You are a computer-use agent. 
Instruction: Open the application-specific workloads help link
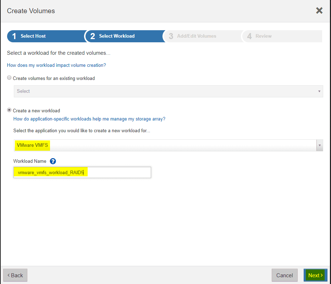tap(89, 119)
